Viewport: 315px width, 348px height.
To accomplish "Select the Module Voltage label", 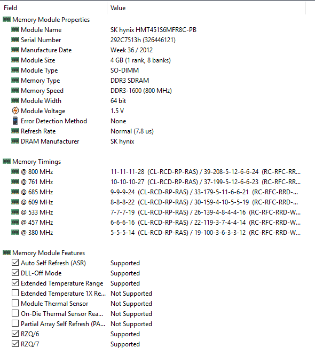I will [x=43, y=111].
